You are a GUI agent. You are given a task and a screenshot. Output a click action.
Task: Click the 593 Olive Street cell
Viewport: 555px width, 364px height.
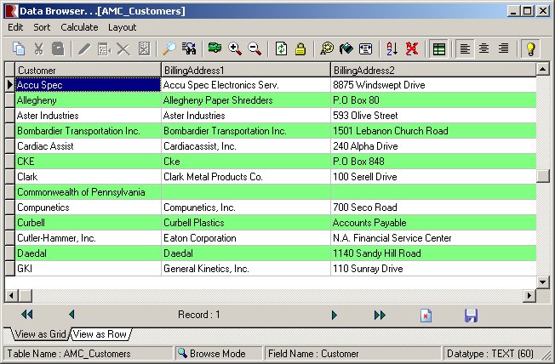[433, 116]
